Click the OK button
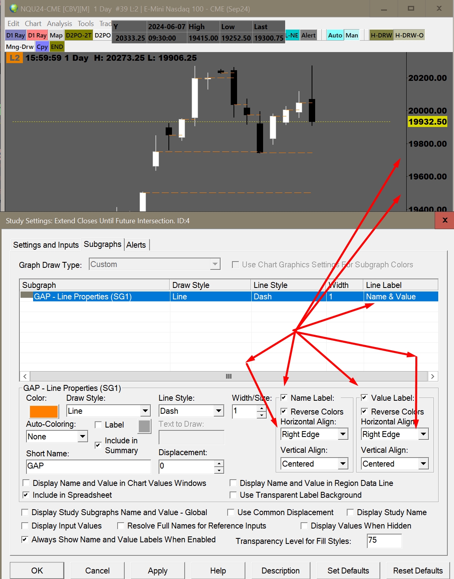454x579 pixels. 37,571
